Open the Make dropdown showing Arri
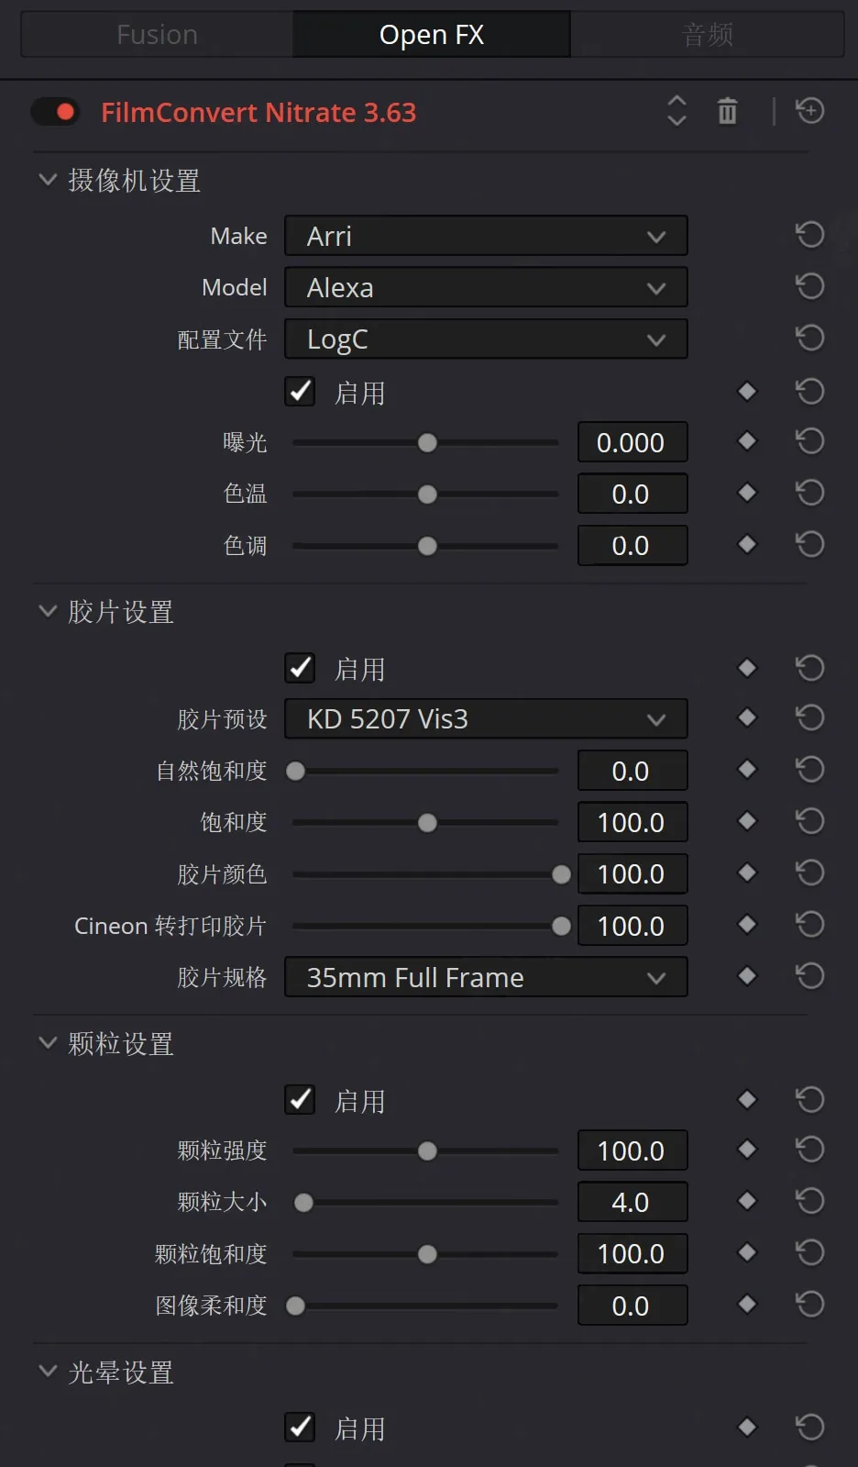 click(485, 237)
